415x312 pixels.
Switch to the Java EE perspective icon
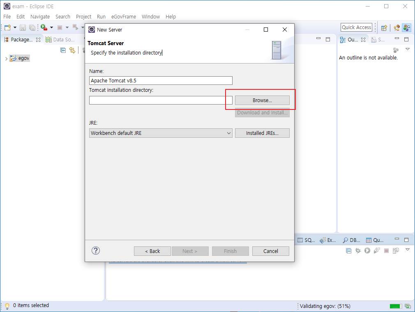pyautogui.click(x=397, y=27)
